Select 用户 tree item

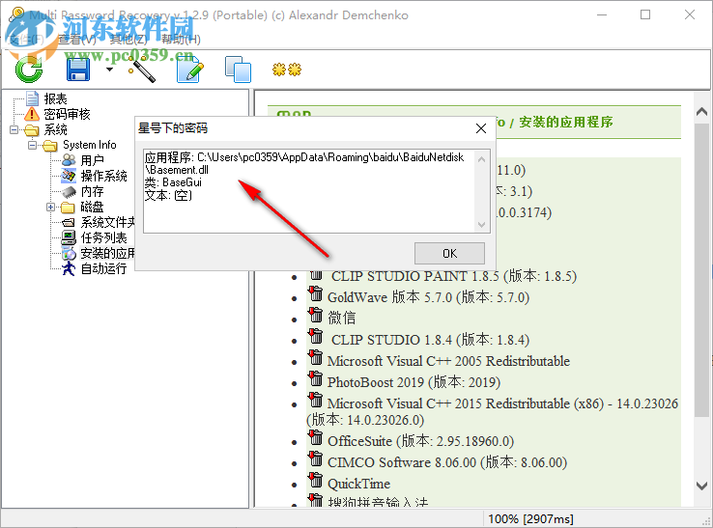point(93,160)
